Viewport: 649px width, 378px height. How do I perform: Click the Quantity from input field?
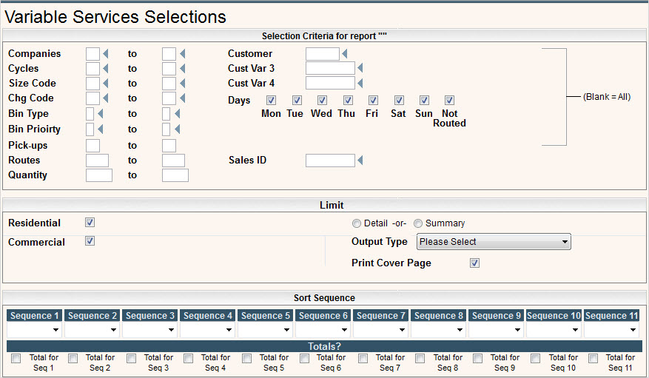coord(99,175)
